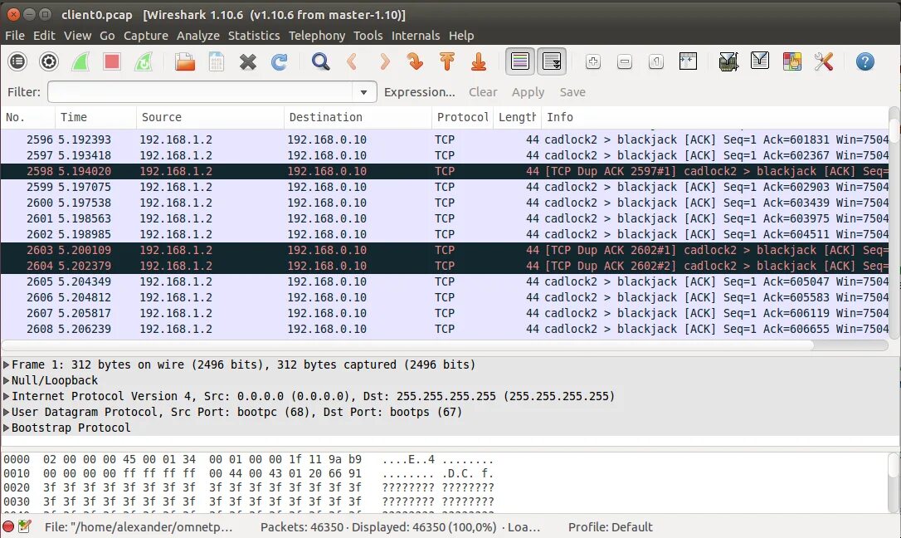This screenshot has height=538, width=901.
Task: Open the Edit menu
Action: tap(44, 36)
